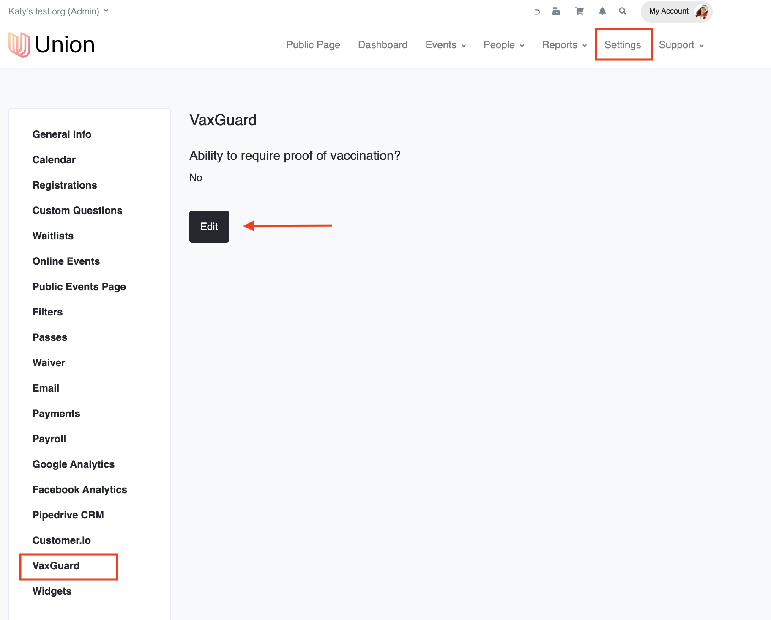Open Facebook Analytics settings
771x620 pixels.
point(80,490)
